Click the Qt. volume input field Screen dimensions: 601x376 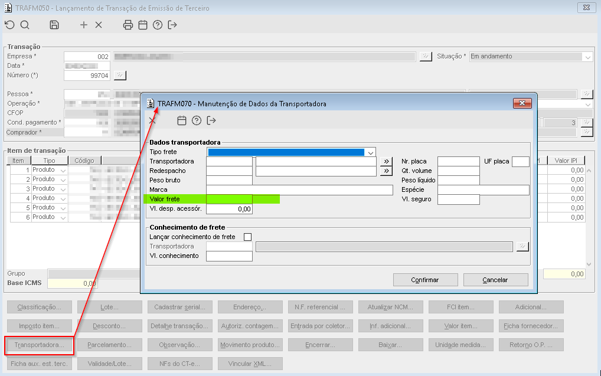click(458, 171)
